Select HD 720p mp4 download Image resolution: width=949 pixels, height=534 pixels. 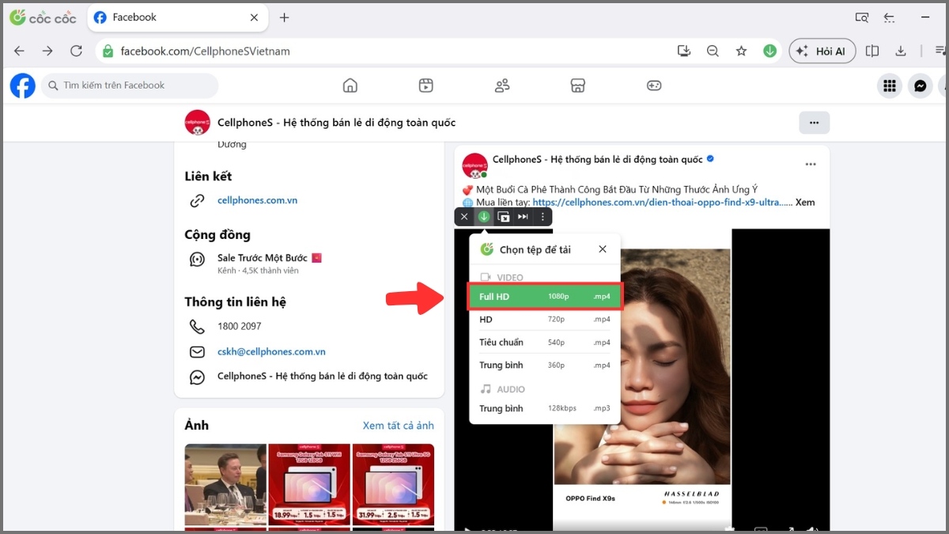click(x=545, y=320)
